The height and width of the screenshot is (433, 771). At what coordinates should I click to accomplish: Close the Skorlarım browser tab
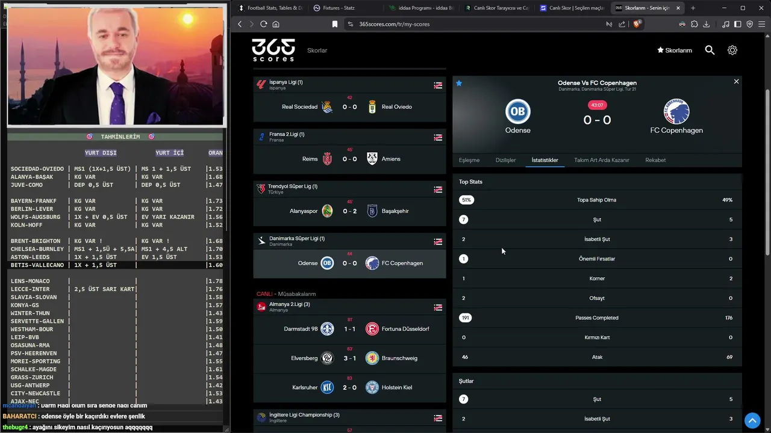coord(678,8)
